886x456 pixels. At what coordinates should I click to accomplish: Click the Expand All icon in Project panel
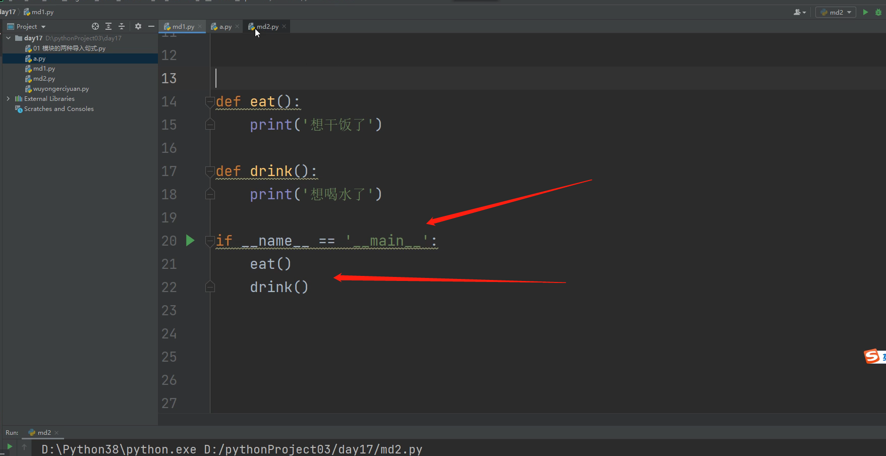click(108, 26)
